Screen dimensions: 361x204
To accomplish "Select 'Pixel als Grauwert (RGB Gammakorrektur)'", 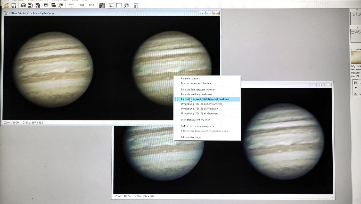I will 207,99.
